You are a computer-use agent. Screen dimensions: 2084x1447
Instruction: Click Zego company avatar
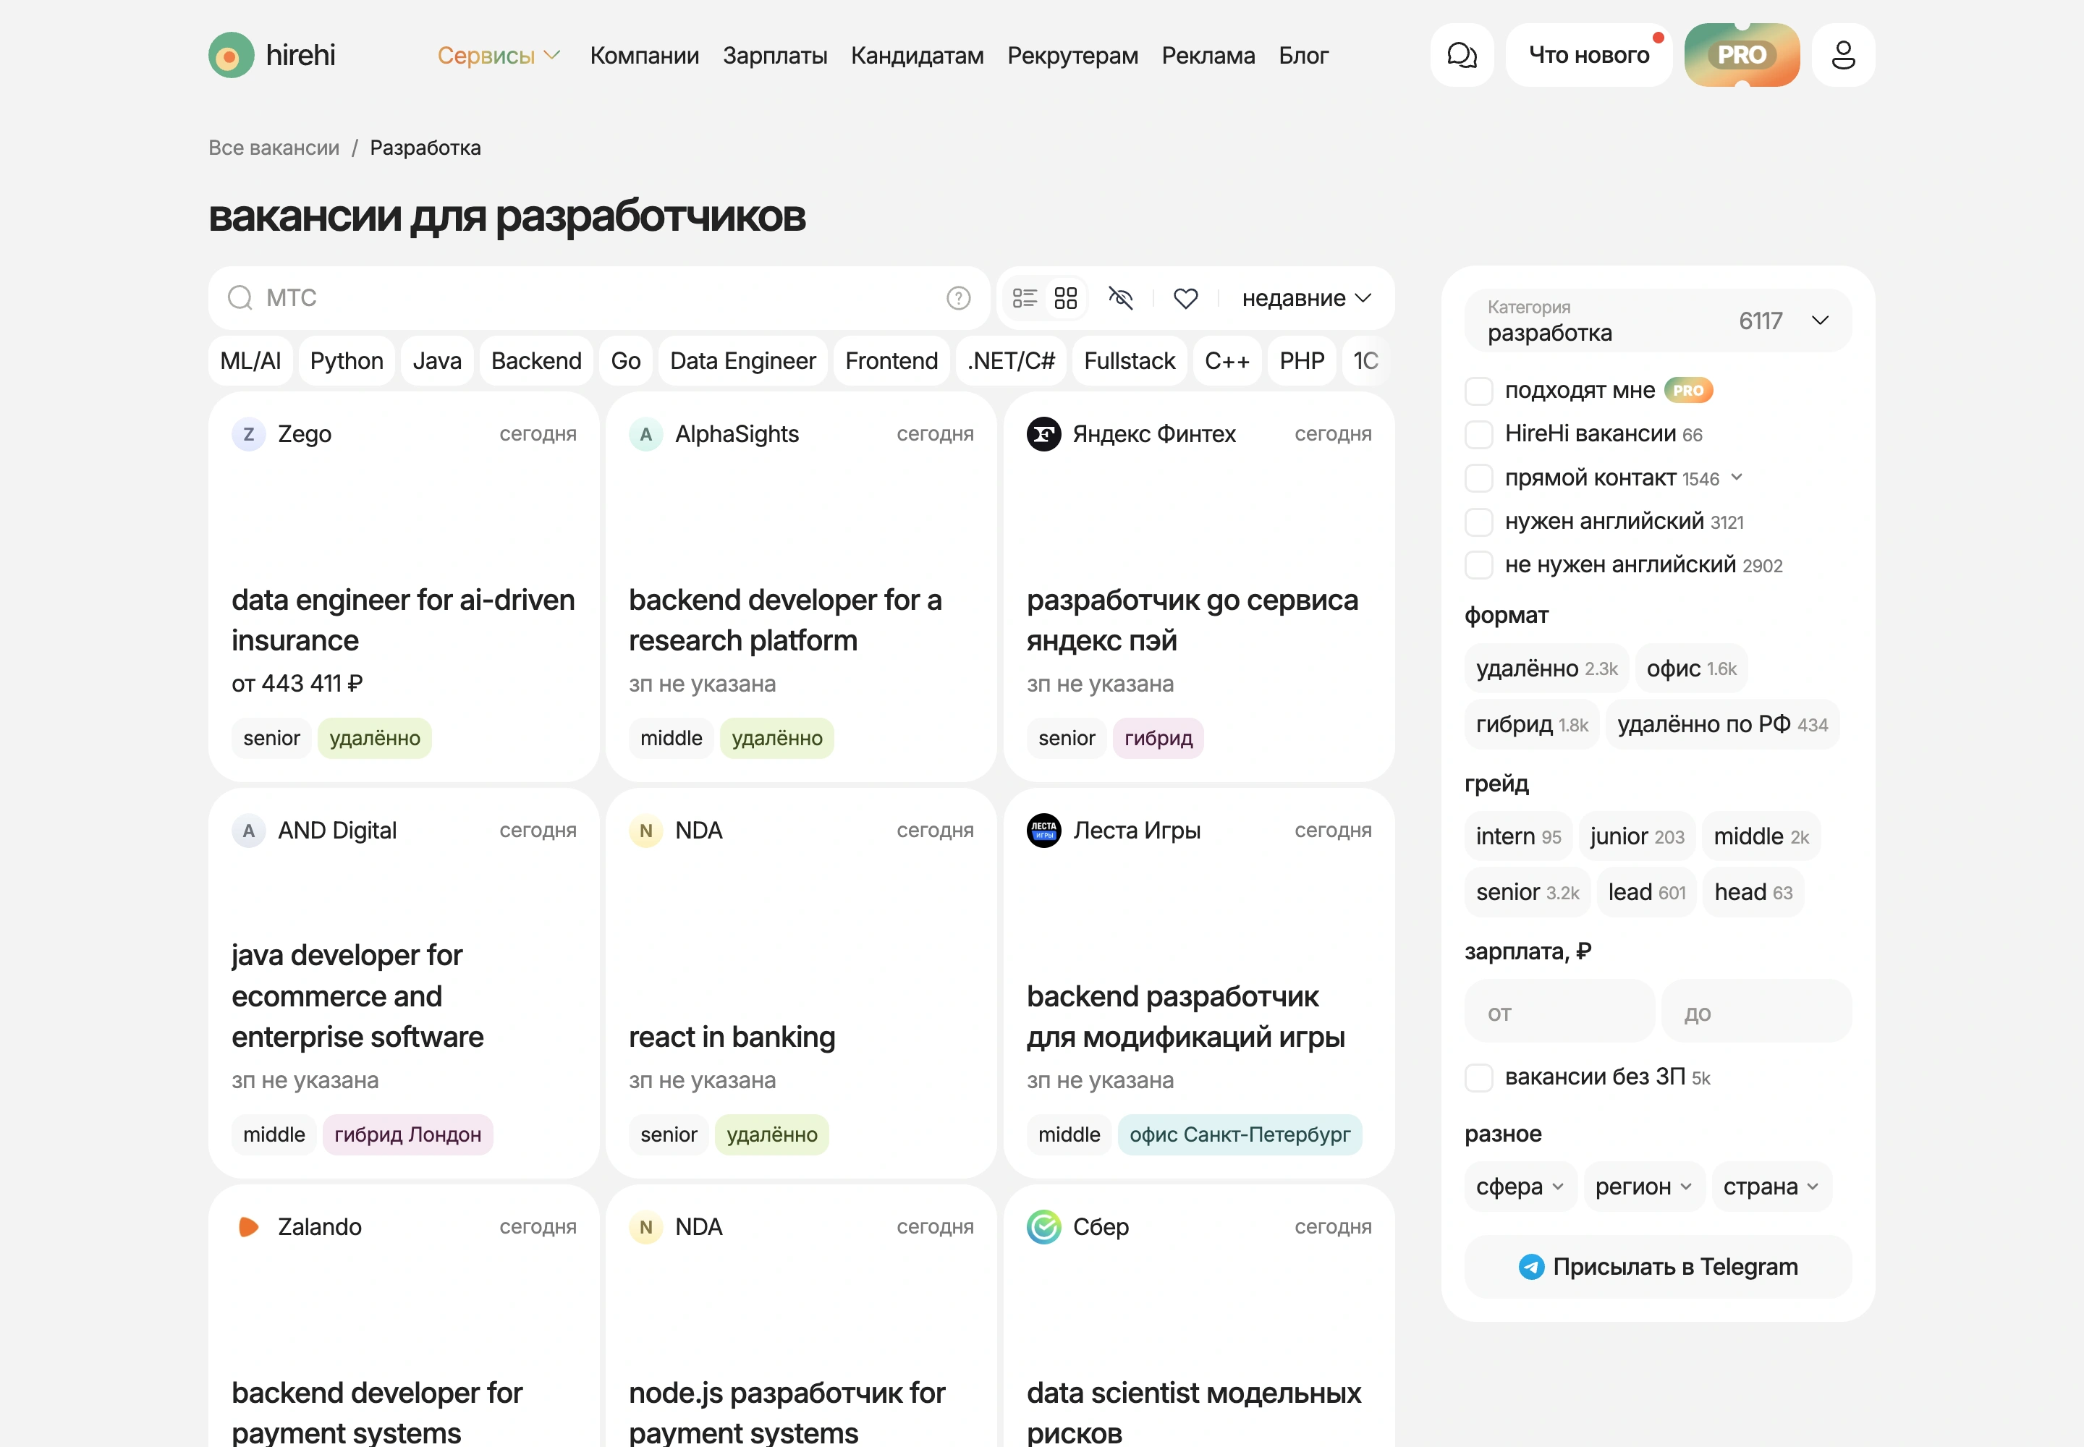coord(248,434)
